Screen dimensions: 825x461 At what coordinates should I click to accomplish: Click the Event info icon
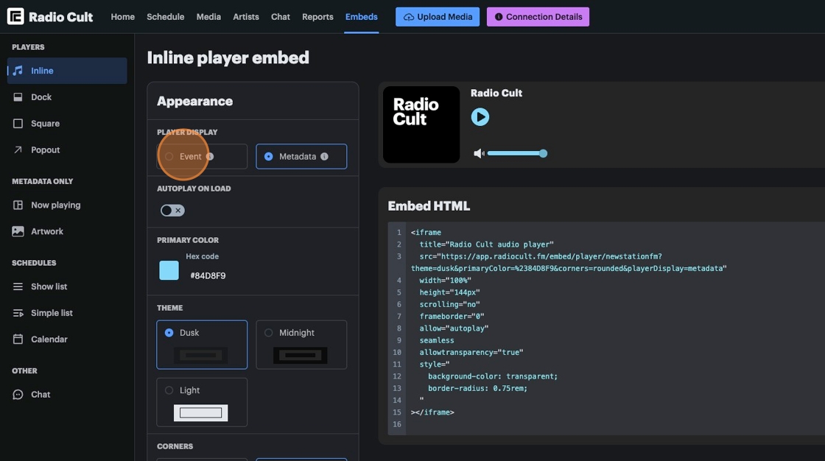click(x=210, y=156)
